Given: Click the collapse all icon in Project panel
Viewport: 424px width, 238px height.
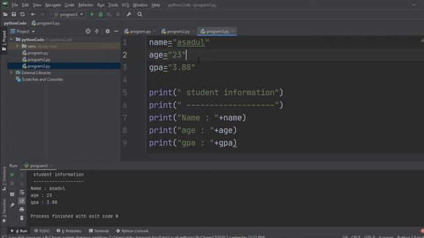Looking at the screenshot, I should click(x=97, y=31).
